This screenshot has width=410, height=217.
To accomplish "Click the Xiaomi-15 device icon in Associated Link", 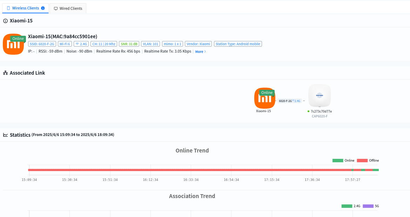I will coord(264,98).
